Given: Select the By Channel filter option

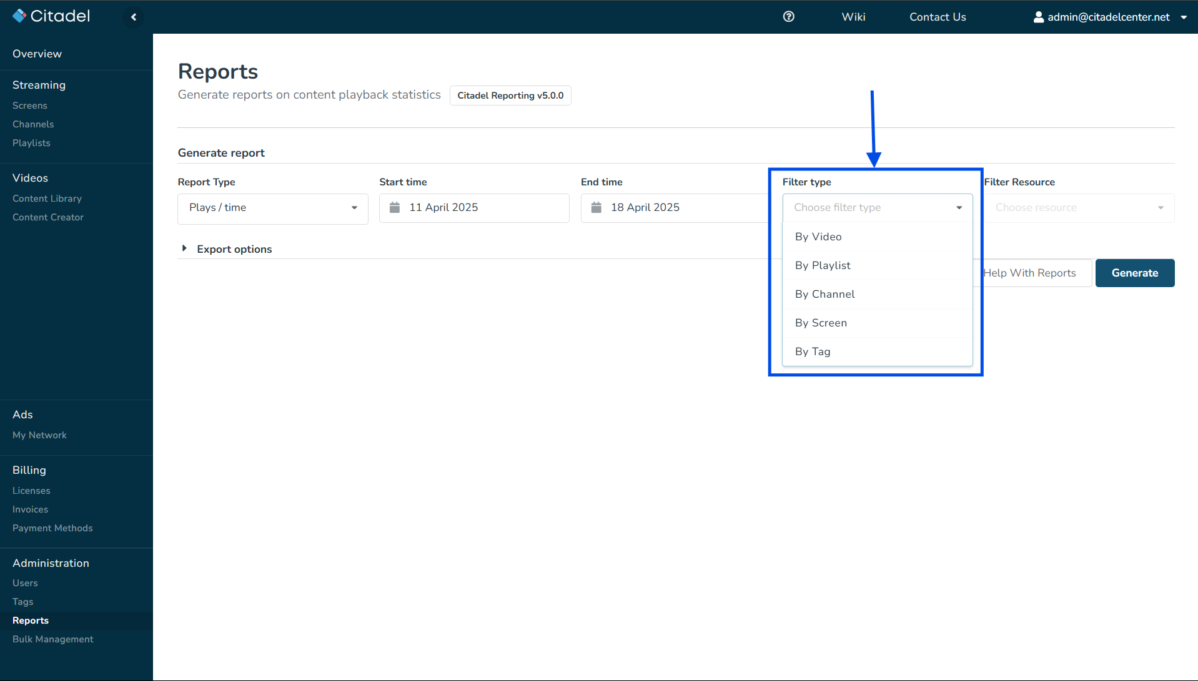Looking at the screenshot, I should [x=878, y=294].
